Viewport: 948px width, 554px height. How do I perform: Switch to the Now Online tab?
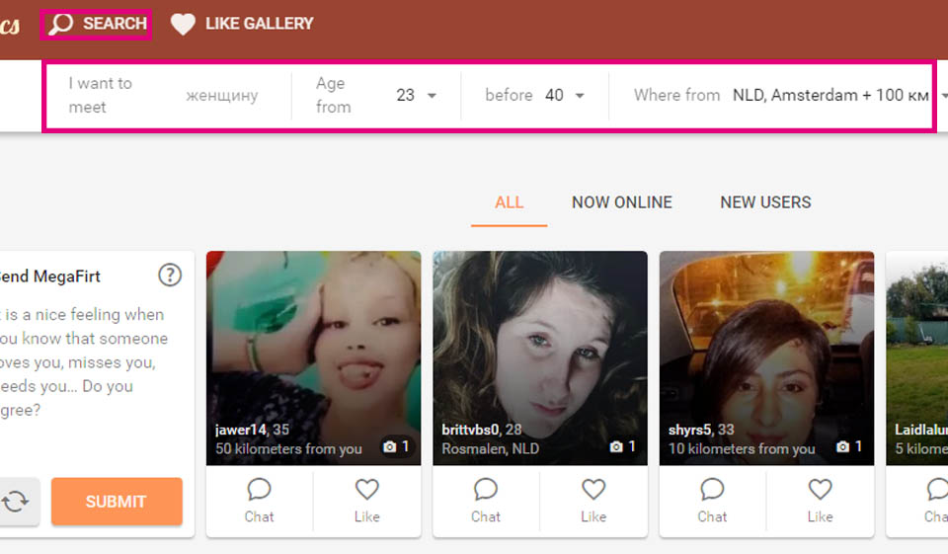pyautogui.click(x=621, y=202)
